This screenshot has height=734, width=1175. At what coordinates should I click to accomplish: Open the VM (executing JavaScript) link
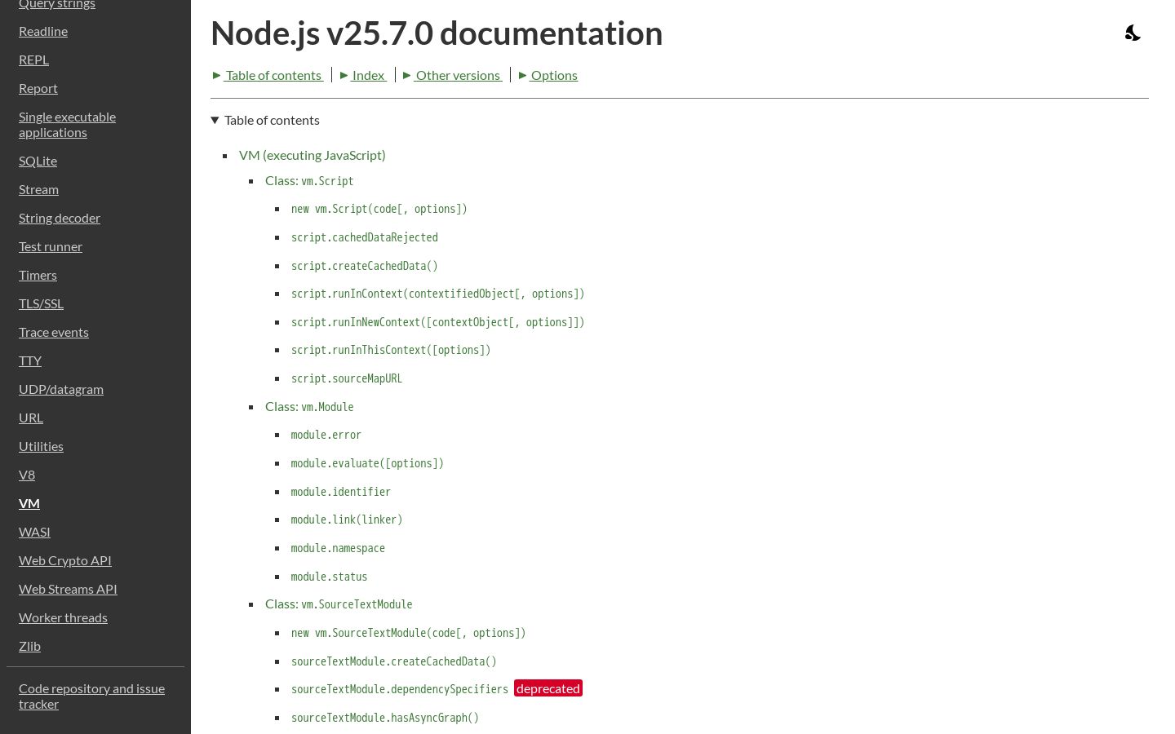313,155
